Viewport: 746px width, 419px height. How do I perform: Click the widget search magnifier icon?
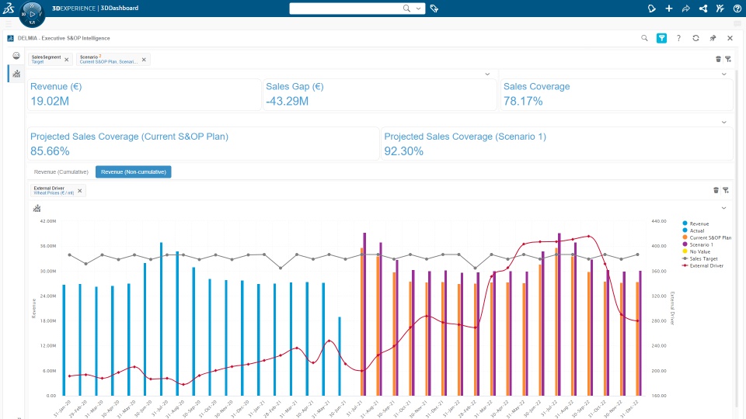644,38
